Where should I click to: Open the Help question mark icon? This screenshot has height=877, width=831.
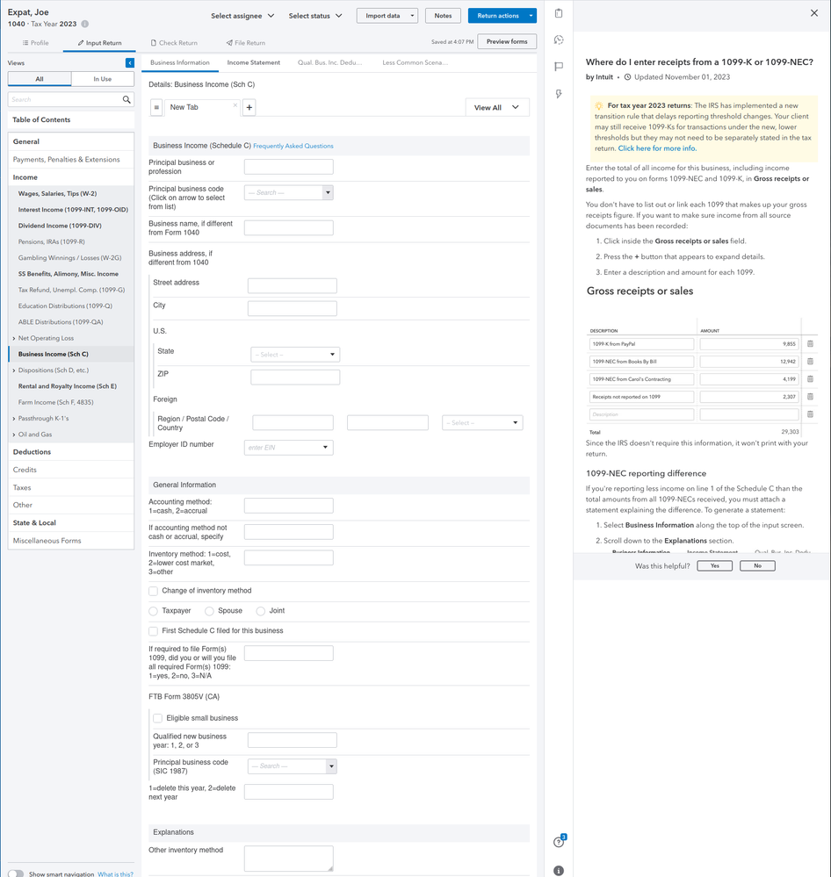pyautogui.click(x=558, y=841)
